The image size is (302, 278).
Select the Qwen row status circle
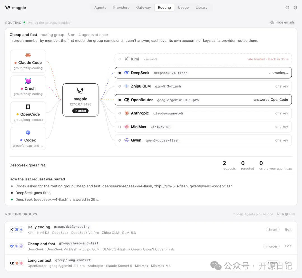point(120,140)
